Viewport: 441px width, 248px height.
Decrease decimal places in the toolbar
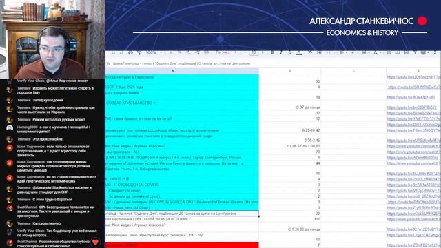coord(188,52)
